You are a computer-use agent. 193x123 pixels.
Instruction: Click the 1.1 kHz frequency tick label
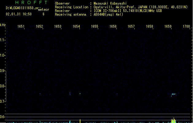pos(2,40)
